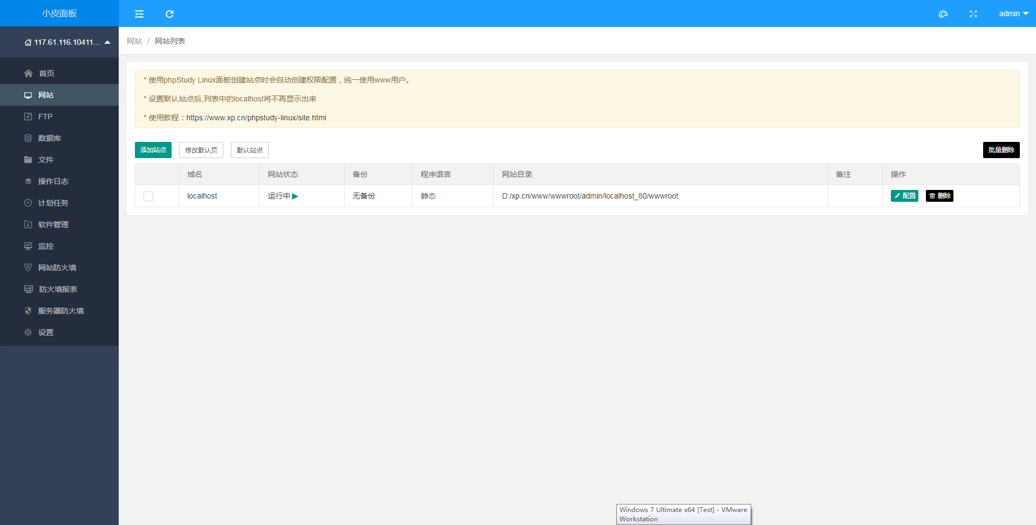
Task: Open the phpstudy-linux site tutorial link
Action: pyautogui.click(x=256, y=118)
